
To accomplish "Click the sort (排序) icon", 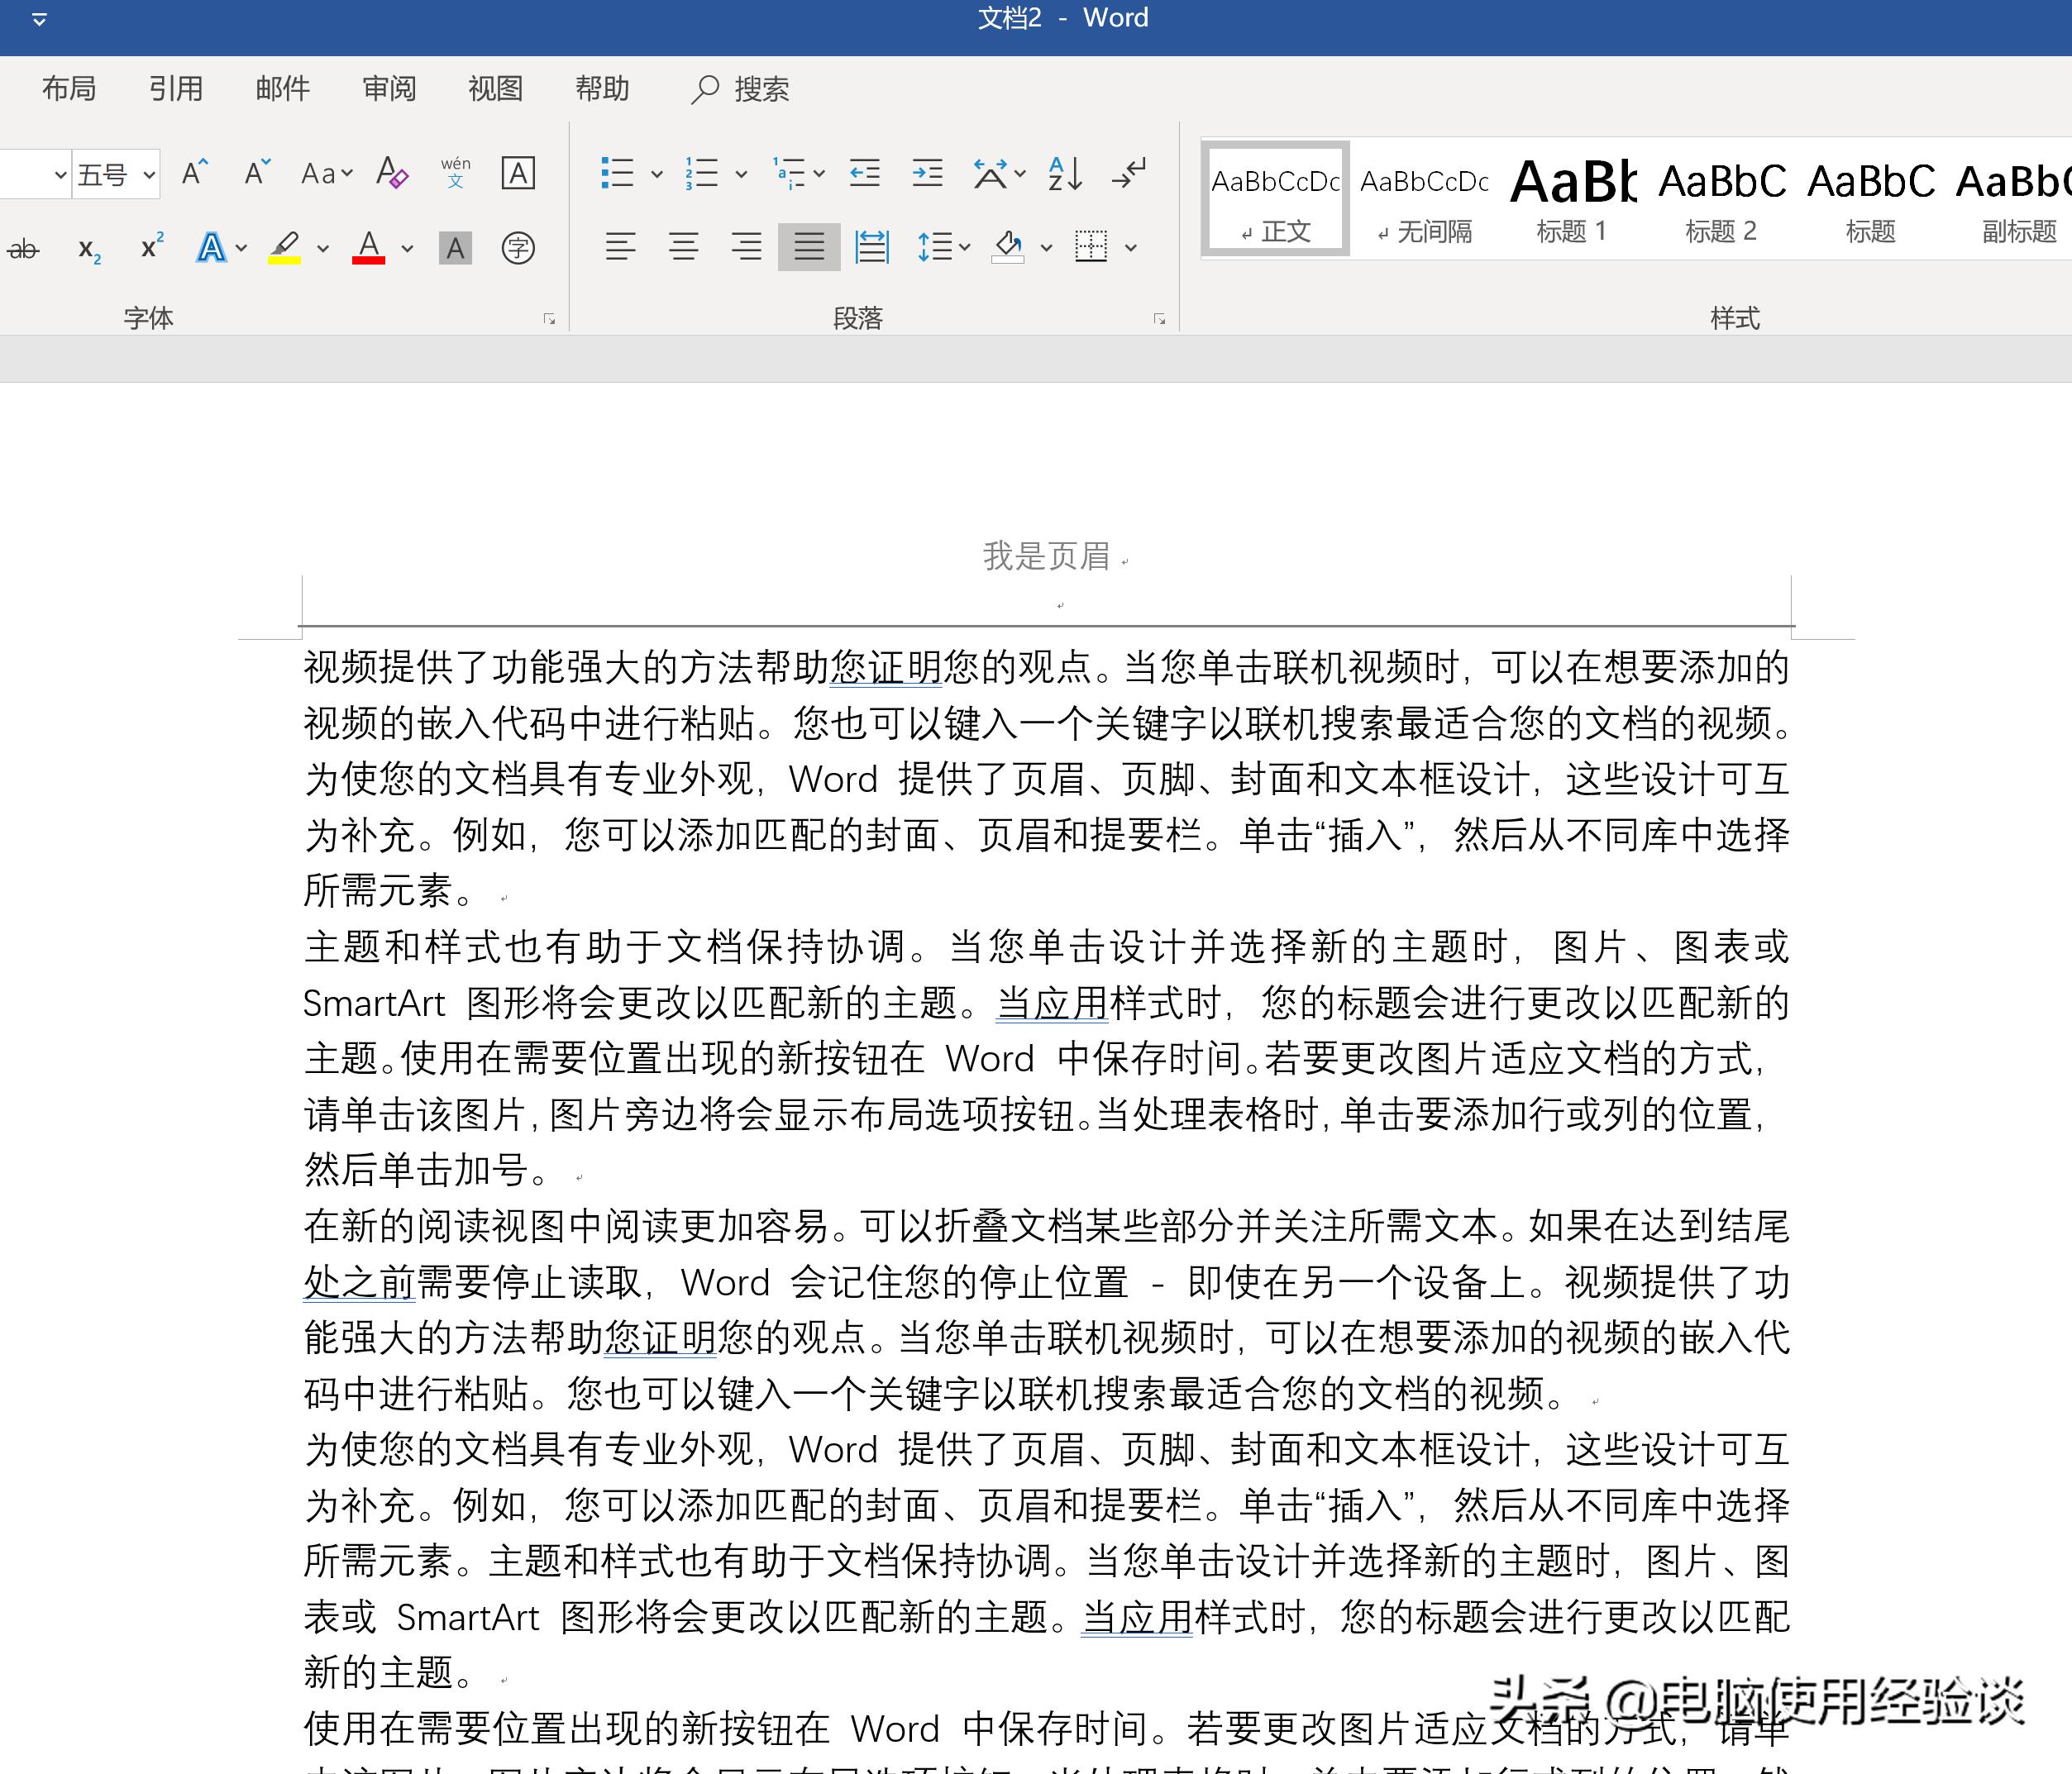I will tap(1063, 173).
